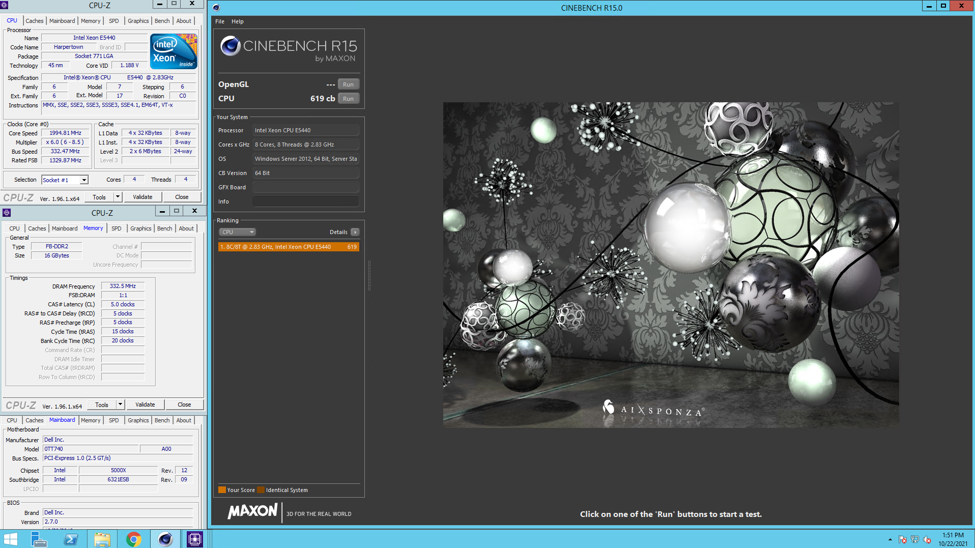Image resolution: width=975 pixels, height=548 pixels.
Task: Click Validate in second CPU-Z window
Action: click(x=145, y=405)
